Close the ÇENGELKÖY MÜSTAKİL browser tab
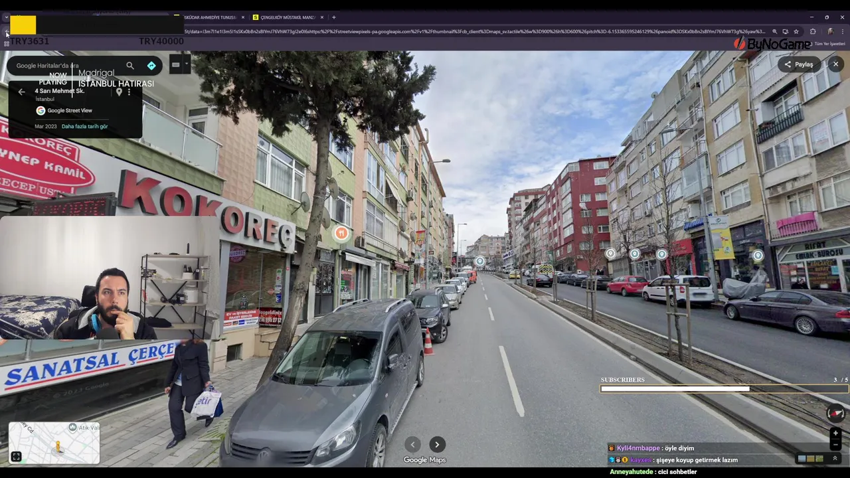 pyautogui.click(x=323, y=17)
